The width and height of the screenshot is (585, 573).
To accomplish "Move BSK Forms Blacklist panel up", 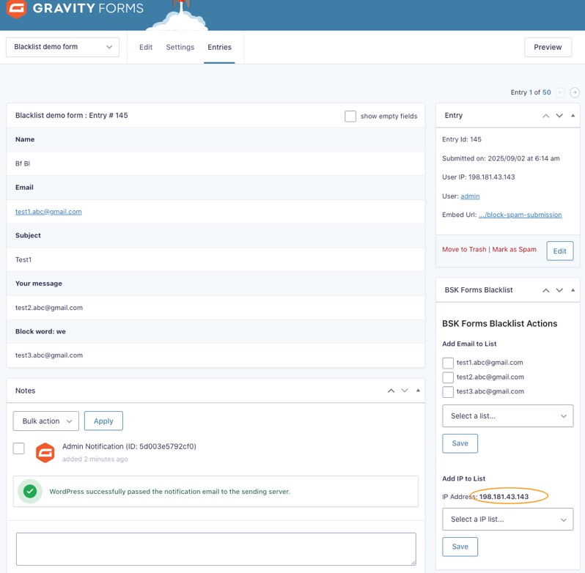I will pyautogui.click(x=545, y=290).
